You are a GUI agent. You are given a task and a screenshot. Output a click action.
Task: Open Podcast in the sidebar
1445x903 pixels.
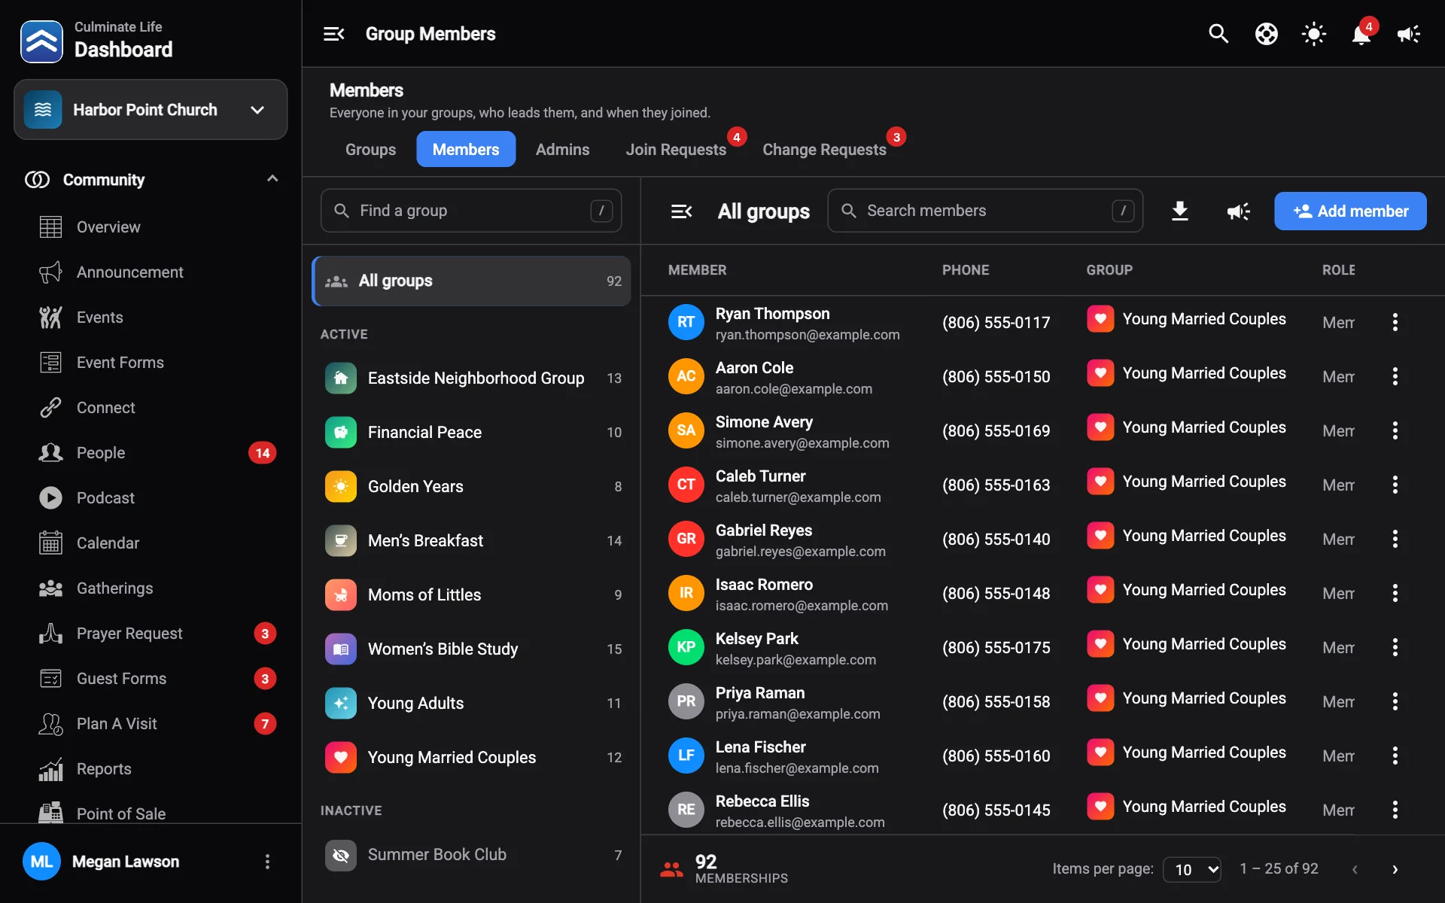151,498
